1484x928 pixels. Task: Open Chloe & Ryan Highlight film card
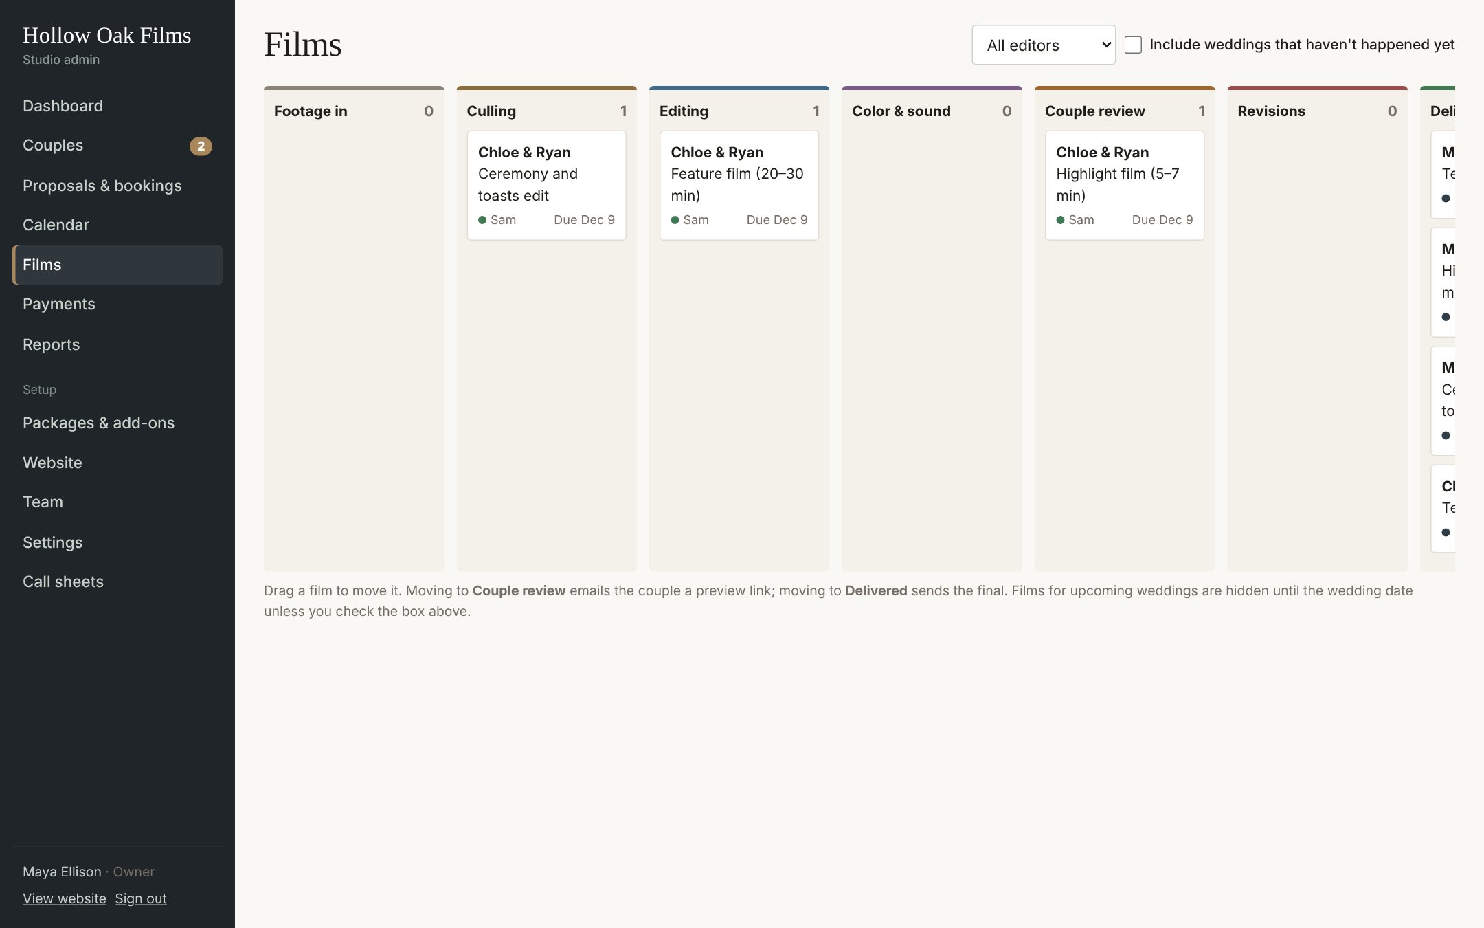(x=1125, y=185)
